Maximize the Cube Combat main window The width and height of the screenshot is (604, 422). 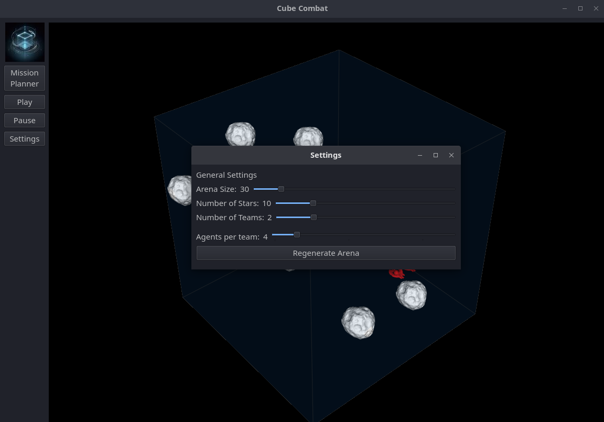point(580,8)
